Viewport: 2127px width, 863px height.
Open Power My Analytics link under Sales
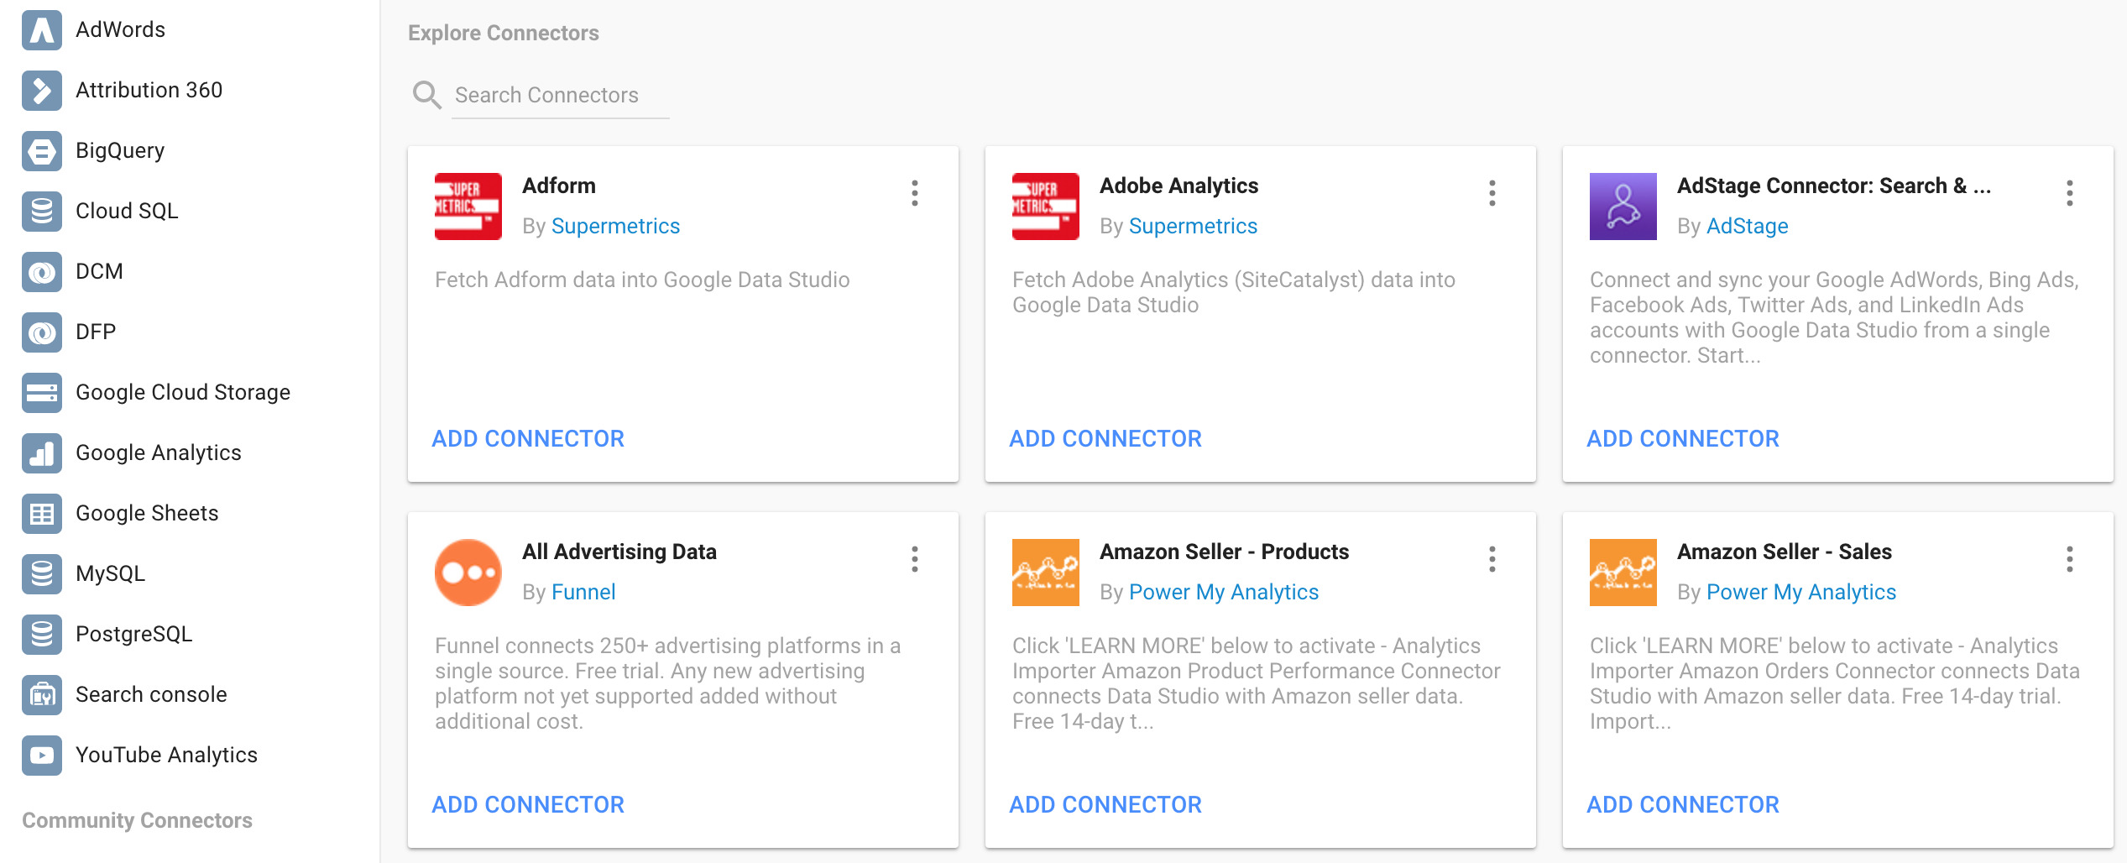[1801, 592]
